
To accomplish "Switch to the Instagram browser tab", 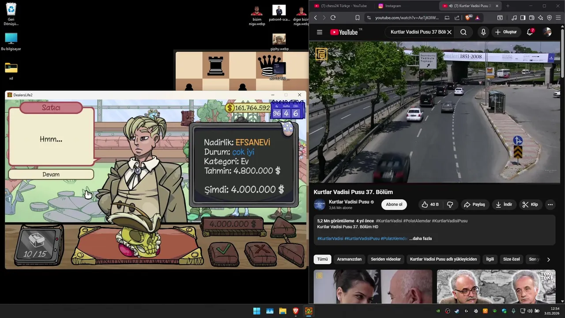I will (393, 6).
